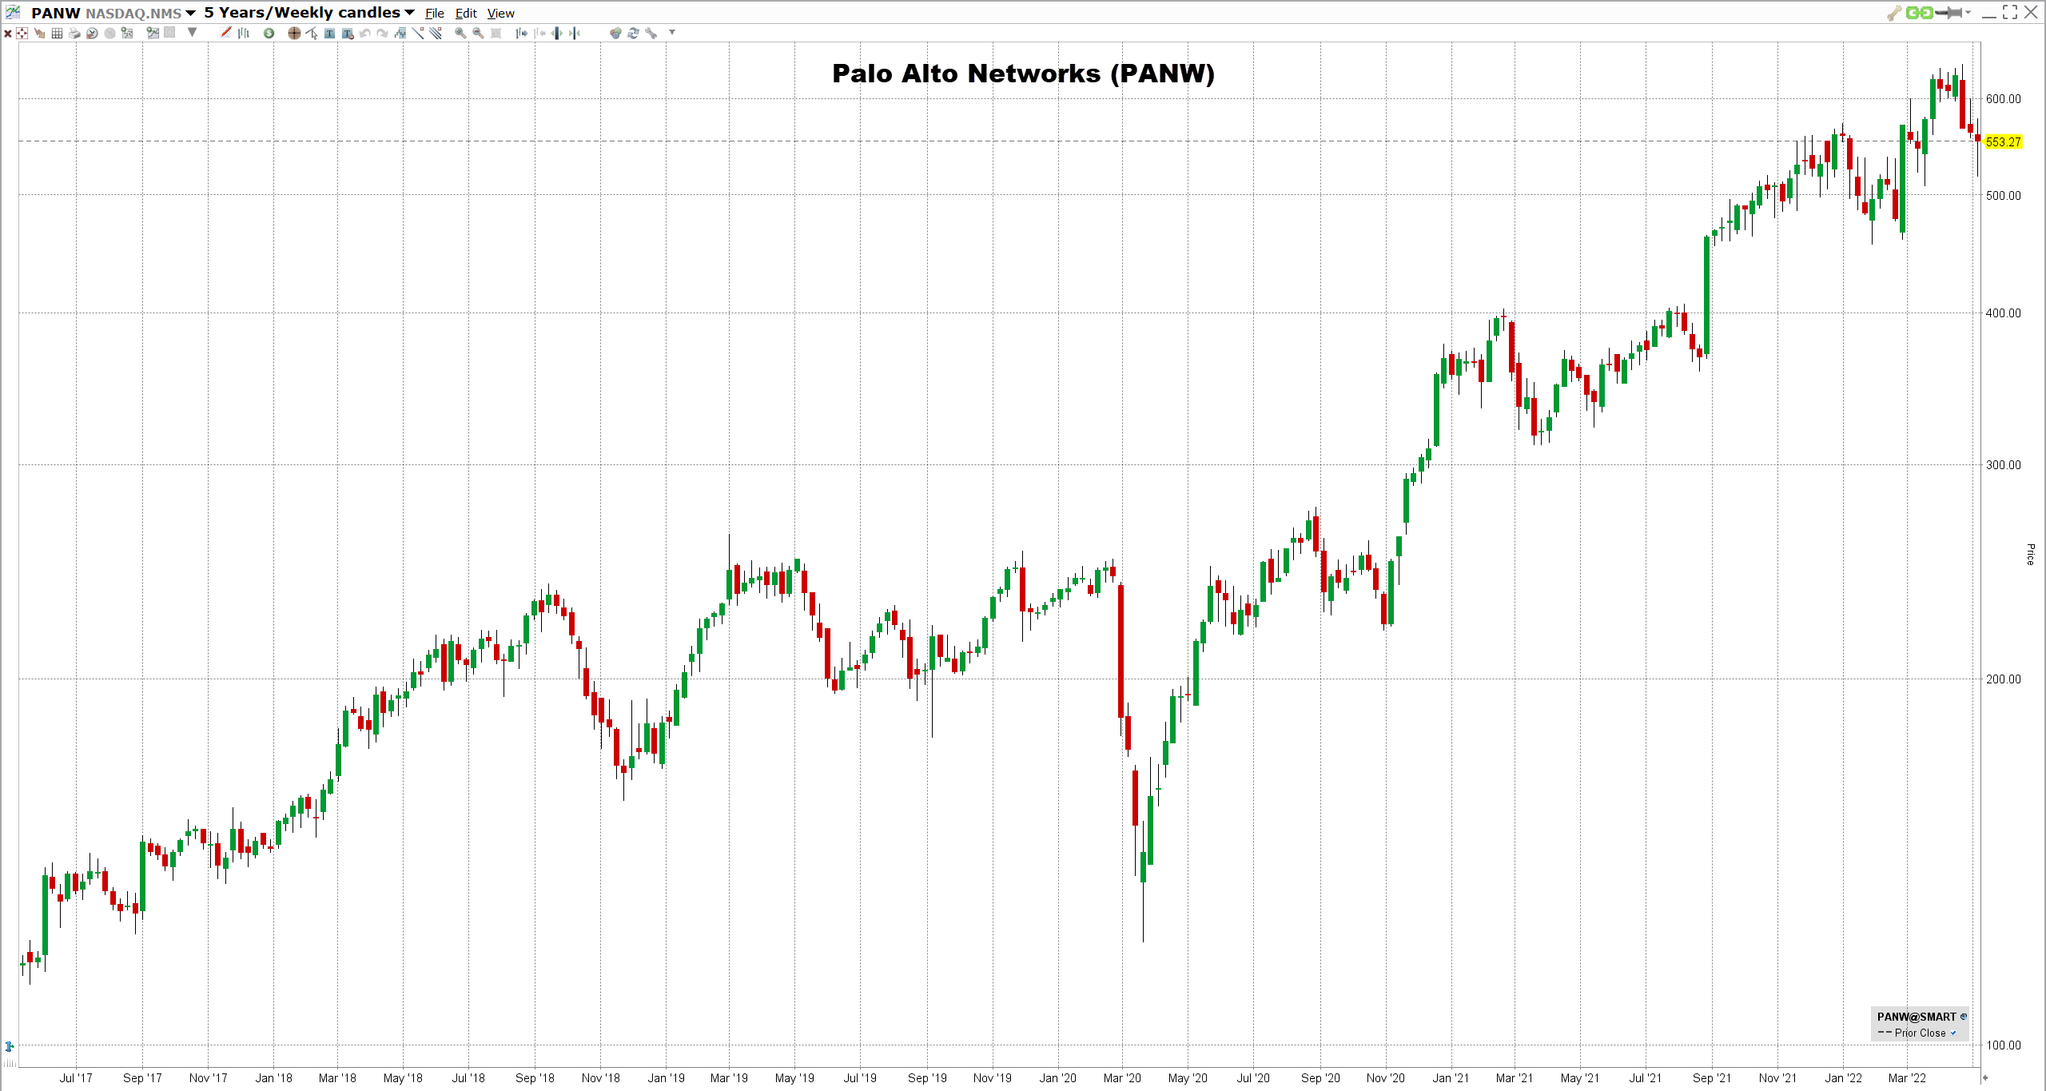Image resolution: width=2046 pixels, height=1091 pixels.
Task: Click the green dollar sign icon
Action: pyautogui.click(x=269, y=33)
